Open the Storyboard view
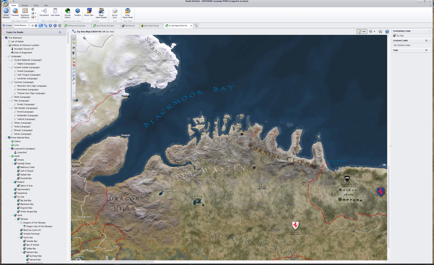The image size is (434, 265). pos(44,12)
